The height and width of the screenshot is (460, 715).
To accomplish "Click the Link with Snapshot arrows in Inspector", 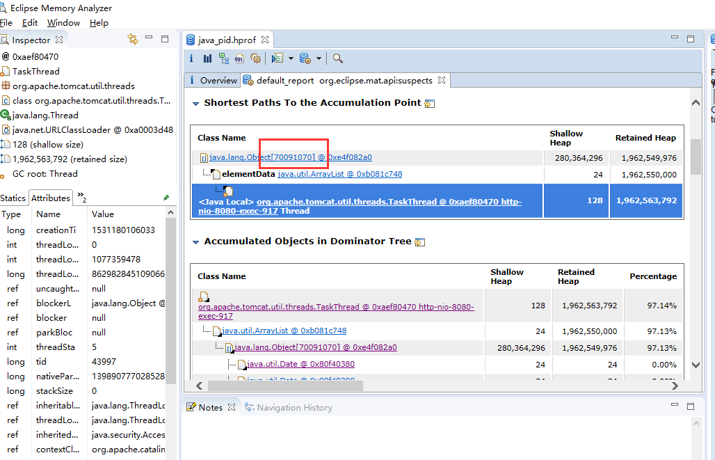I will click(x=133, y=40).
